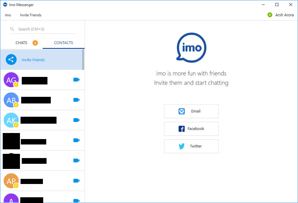Close the Imo Messenger window

click(290, 5)
